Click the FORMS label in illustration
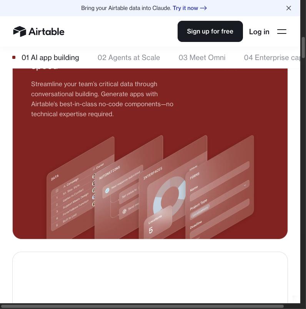This screenshot has width=306, height=309. pyautogui.click(x=195, y=176)
